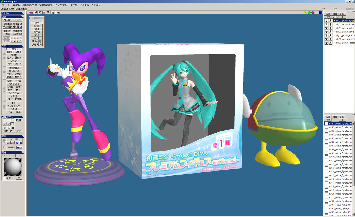Open the ヘルプ(H) menu
Image resolution: width=355 pixels, height=217 pixels.
point(96,5)
